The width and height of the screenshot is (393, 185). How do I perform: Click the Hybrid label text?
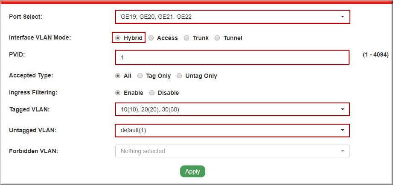133,38
